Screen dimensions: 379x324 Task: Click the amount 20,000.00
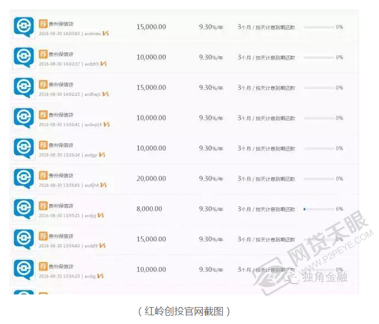(151, 178)
